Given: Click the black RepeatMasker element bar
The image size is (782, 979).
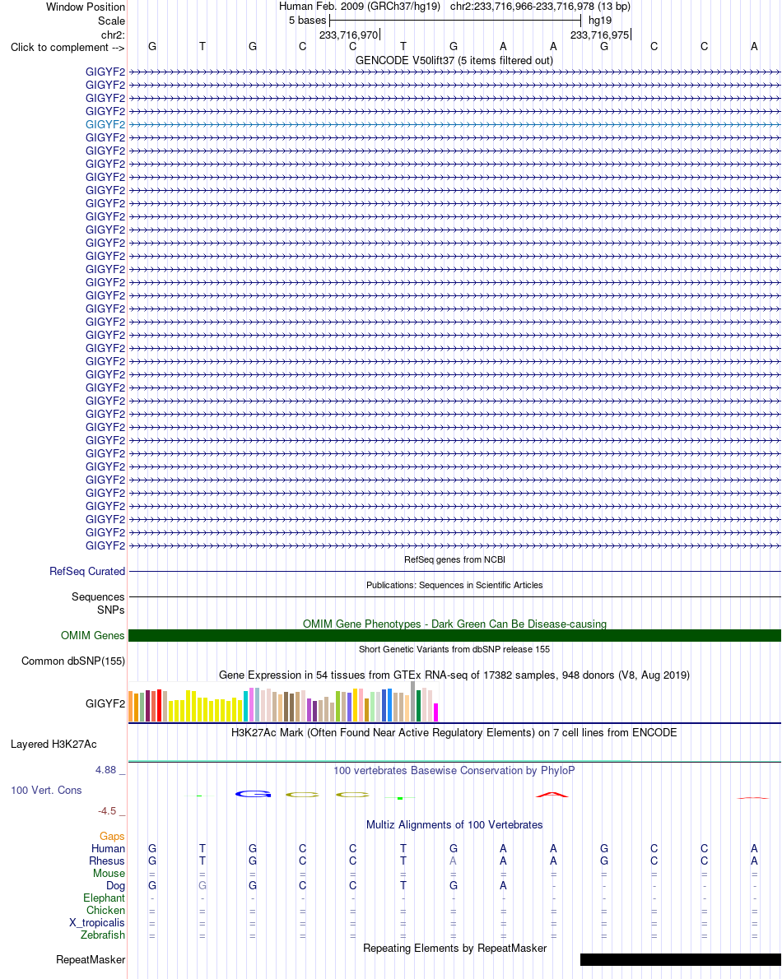Looking at the screenshot, I should (680, 959).
